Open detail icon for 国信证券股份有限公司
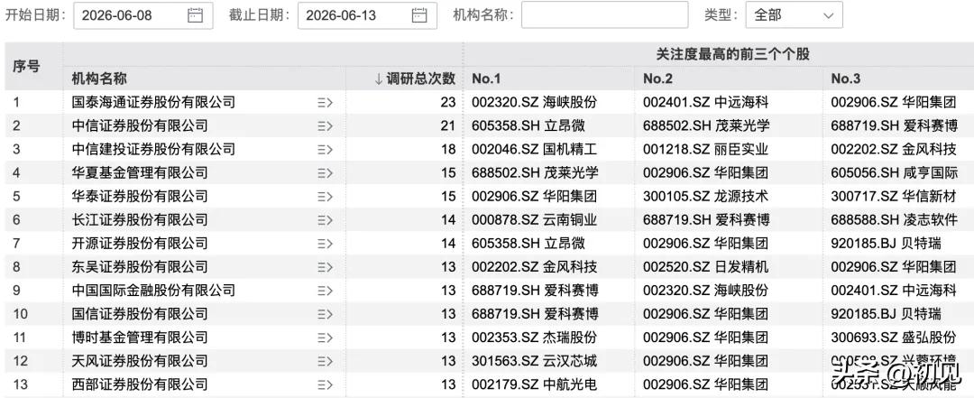 (325, 314)
